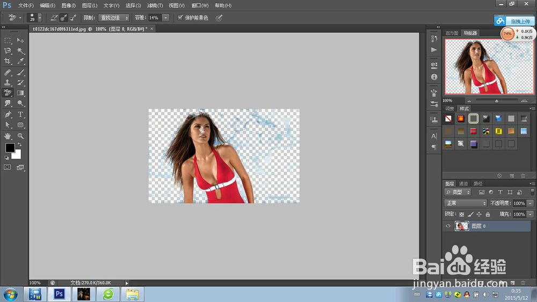Swap foreground and background colors

(x=19, y=145)
